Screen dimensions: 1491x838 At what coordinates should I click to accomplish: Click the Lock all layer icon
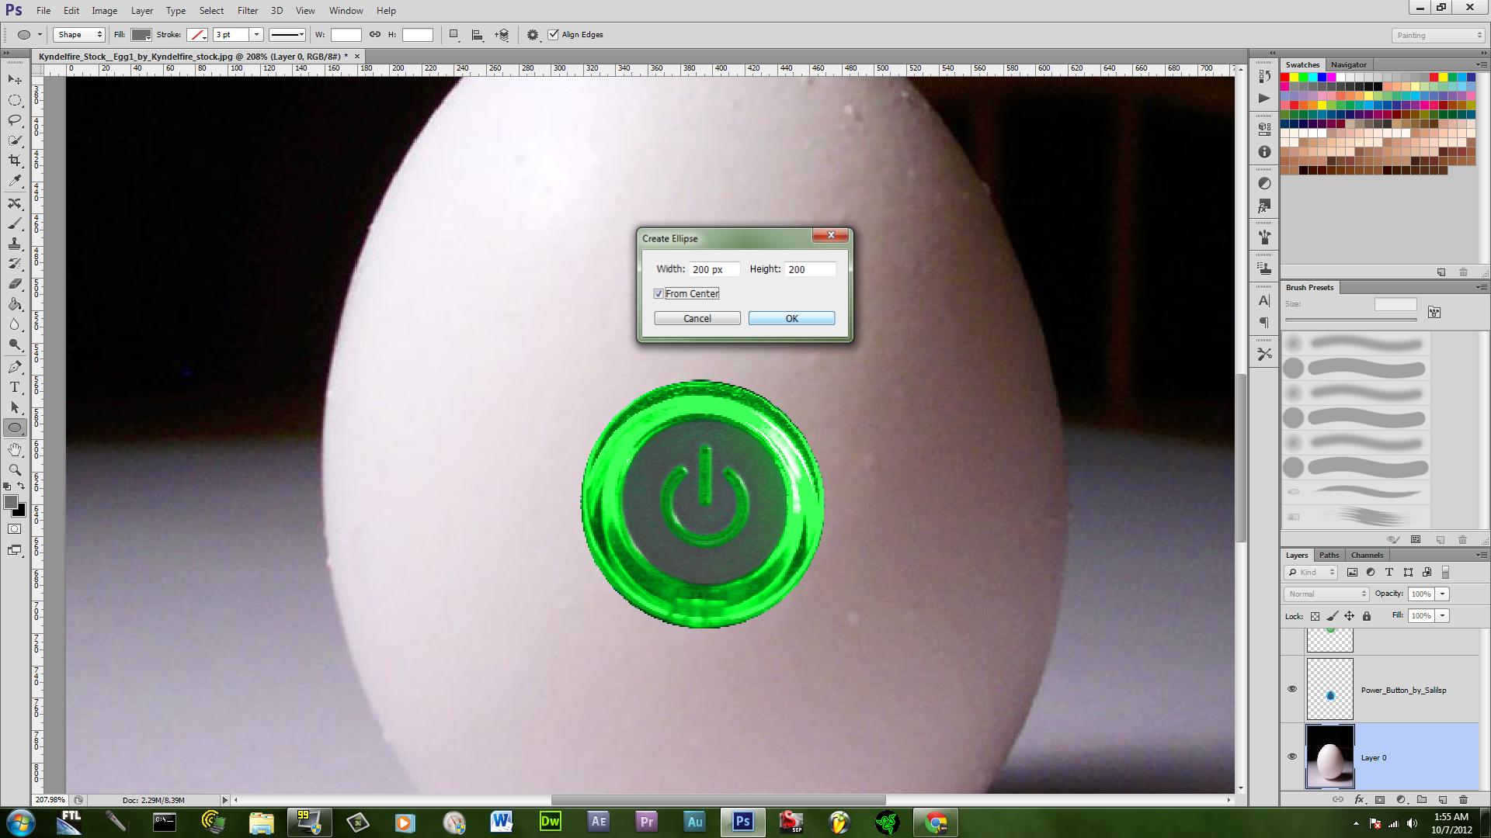[x=1367, y=616]
